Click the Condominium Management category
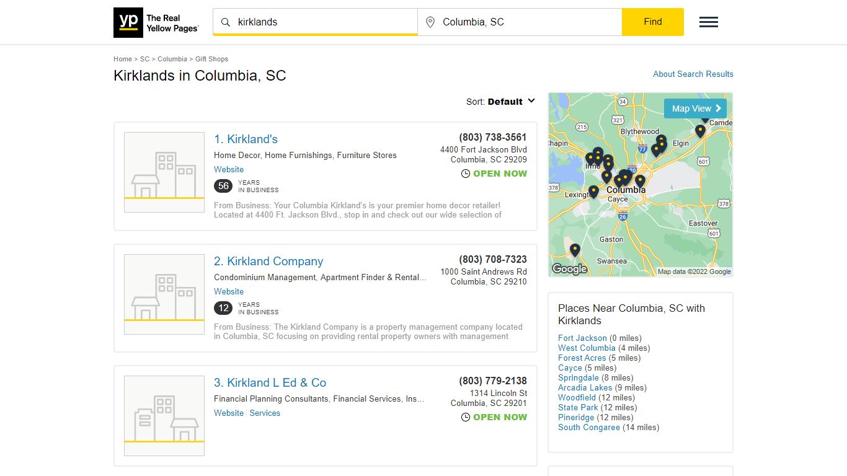The image size is (847, 476). tap(265, 277)
